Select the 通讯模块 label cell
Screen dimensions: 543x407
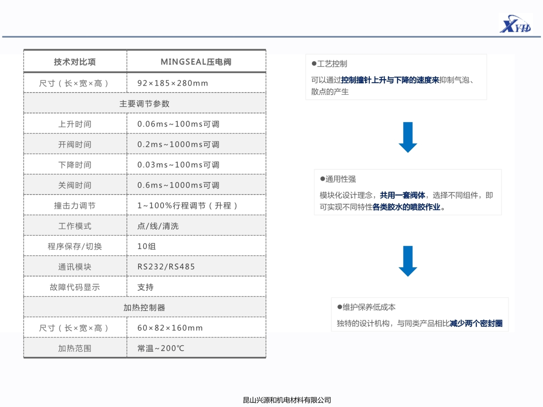click(75, 267)
